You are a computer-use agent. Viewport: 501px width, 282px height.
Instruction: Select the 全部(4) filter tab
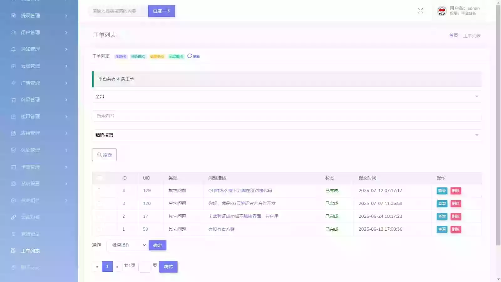pyautogui.click(x=120, y=57)
